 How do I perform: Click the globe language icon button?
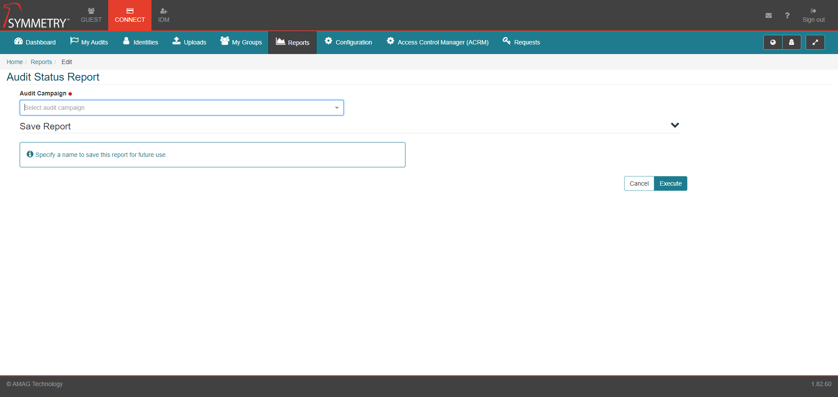click(773, 42)
